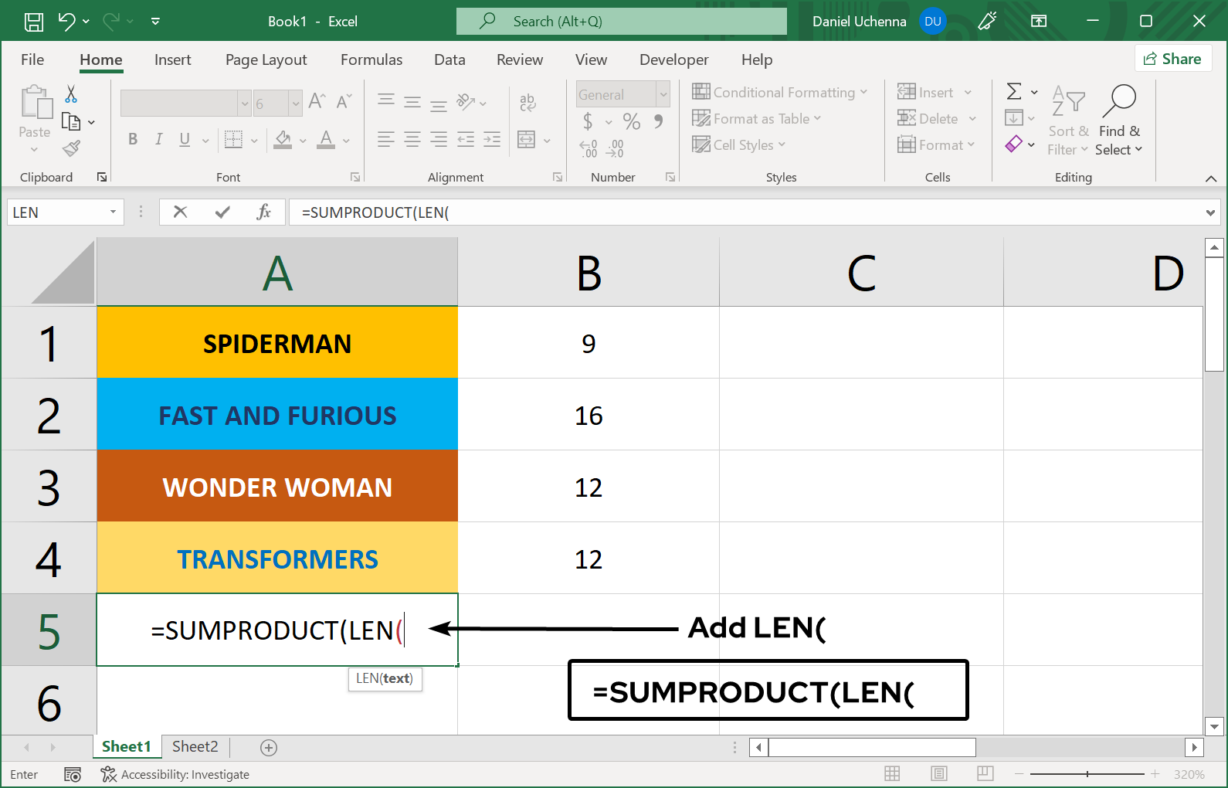1228x788 pixels.
Task: Confirm formula with the Enter checkmark icon
Action: [x=222, y=212]
